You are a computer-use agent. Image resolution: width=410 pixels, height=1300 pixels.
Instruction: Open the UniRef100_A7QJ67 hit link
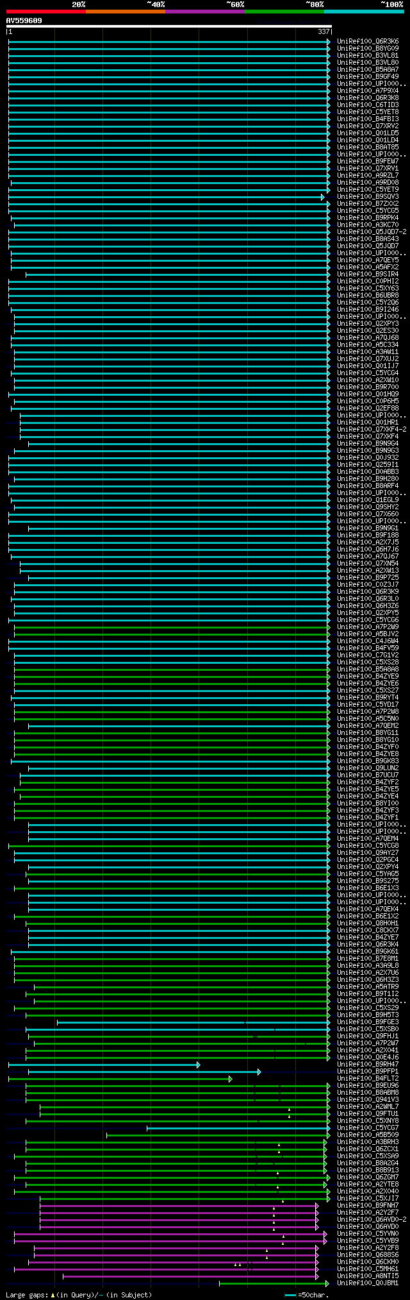[368, 557]
